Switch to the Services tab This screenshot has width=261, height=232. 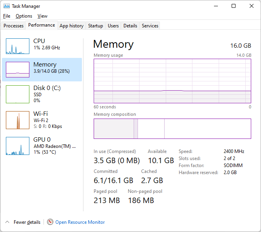coord(150,26)
